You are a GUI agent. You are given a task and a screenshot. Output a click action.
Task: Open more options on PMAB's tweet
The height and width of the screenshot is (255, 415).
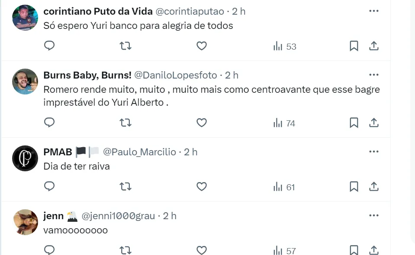(x=374, y=151)
